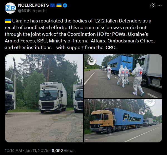The height and width of the screenshot is (155, 167).
Task: Open the white Volvo trucks photo
Action: (x=44, y=98)
